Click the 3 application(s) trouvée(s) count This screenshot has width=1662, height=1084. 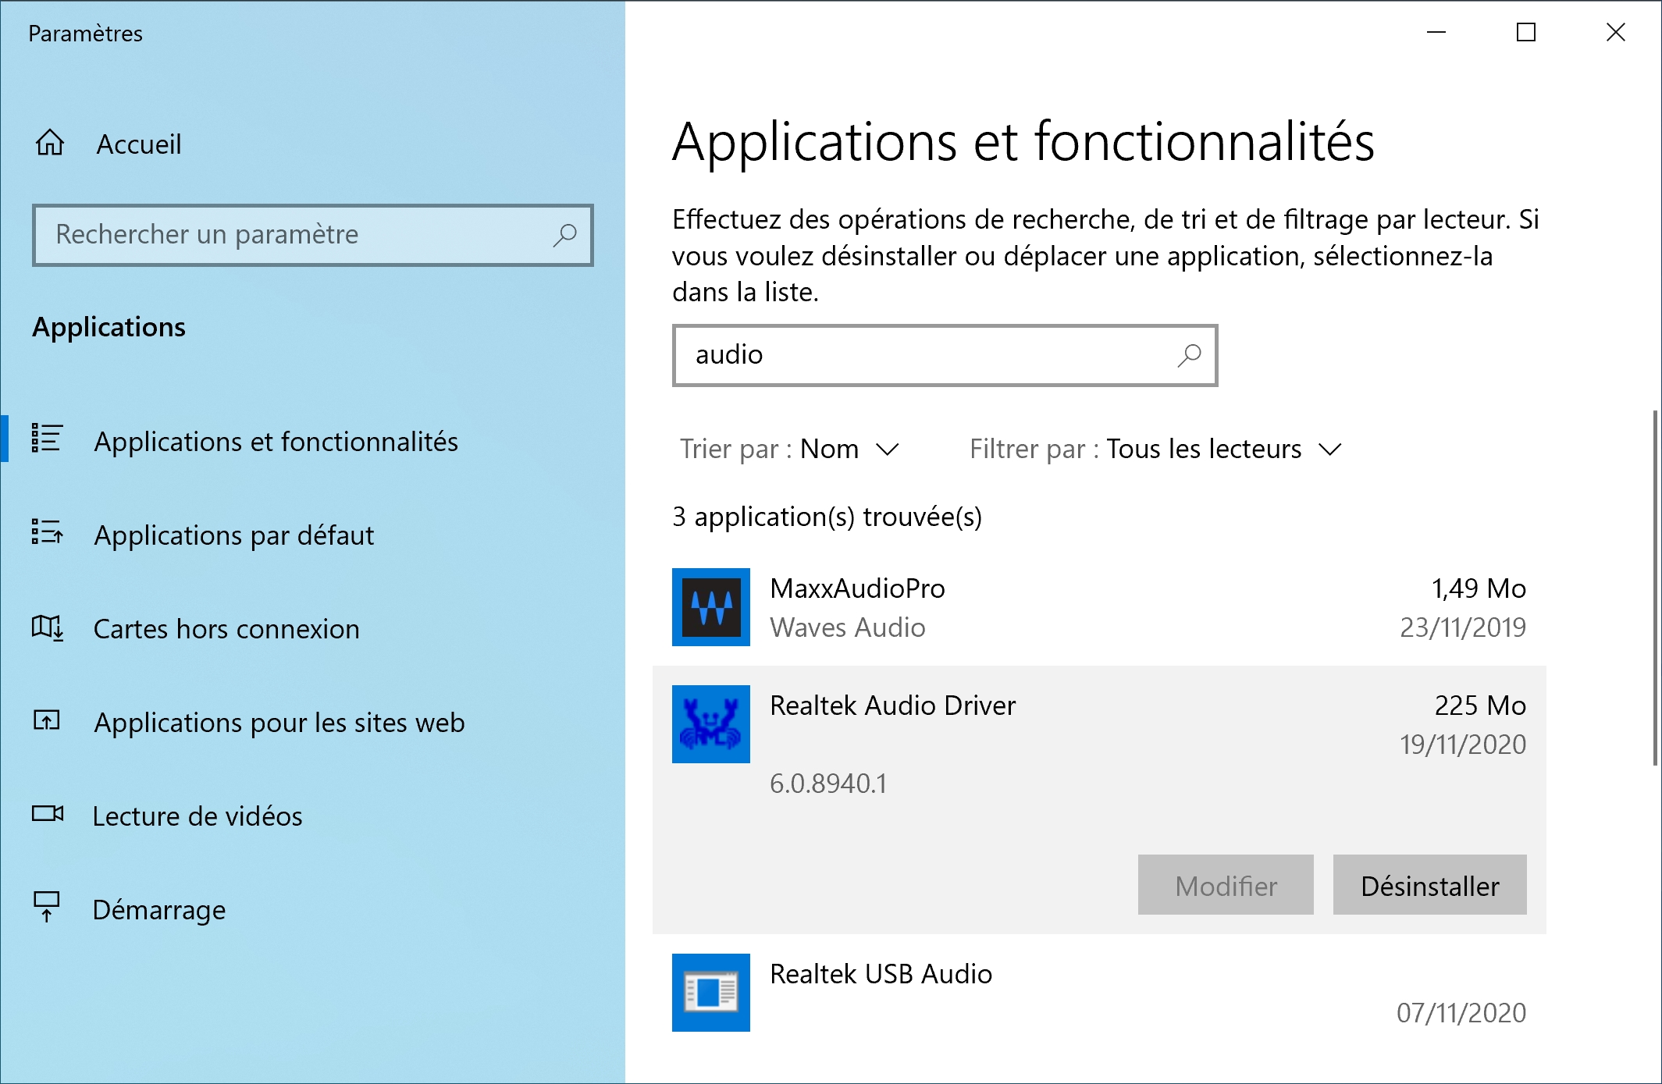pyautogui.click(x=827, y=517)
